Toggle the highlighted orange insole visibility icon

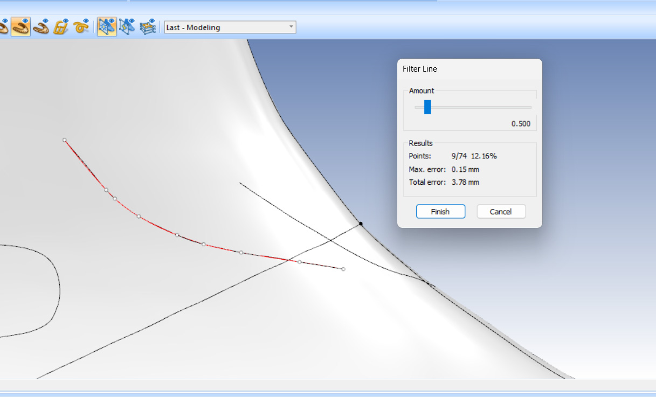point(20,26)
